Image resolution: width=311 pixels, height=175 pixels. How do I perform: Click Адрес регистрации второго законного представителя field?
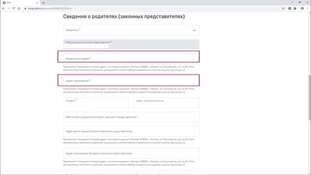pos(131,131)
